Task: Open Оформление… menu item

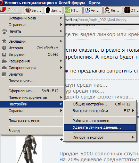Action: coord(32,91)
